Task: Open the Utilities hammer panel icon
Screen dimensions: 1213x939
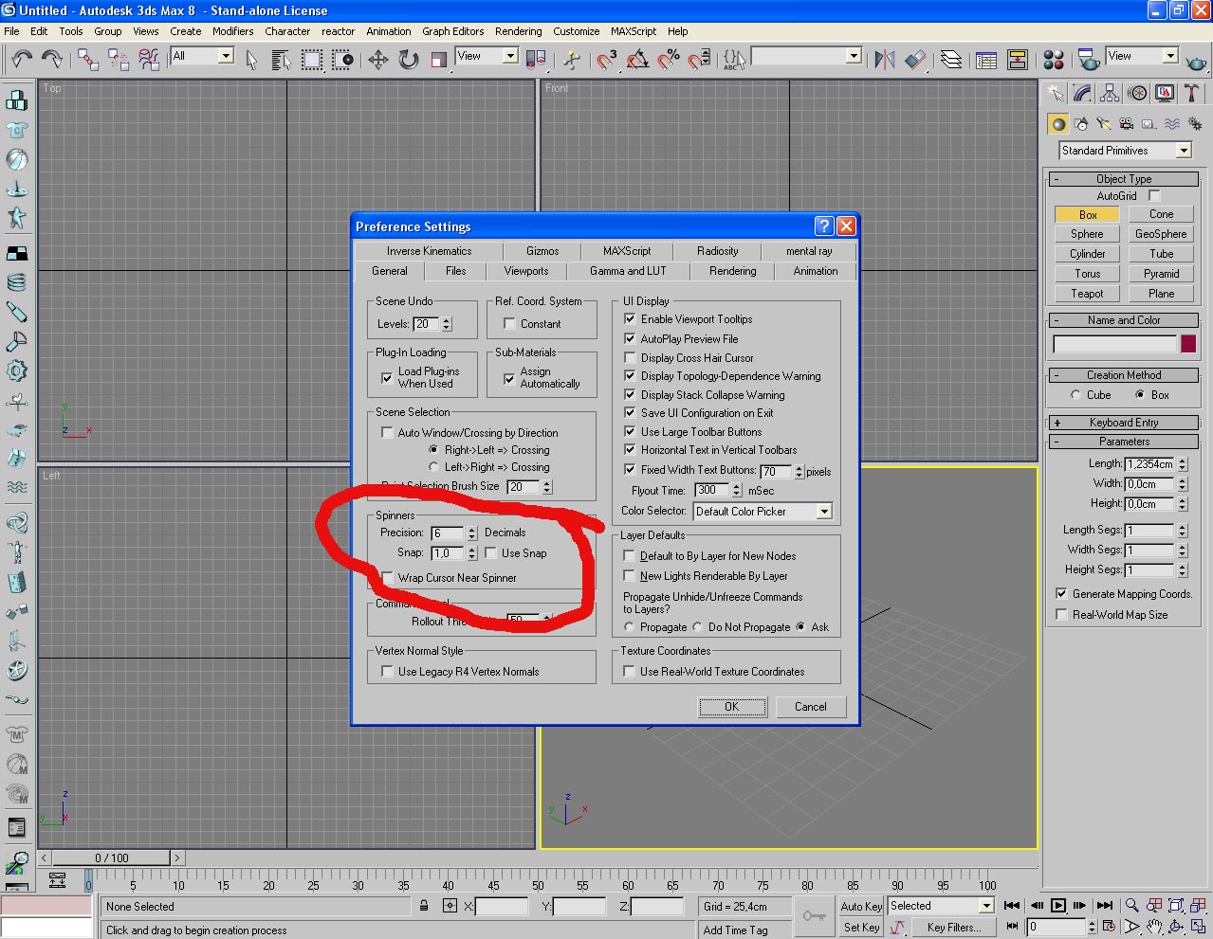Action: click(x=1192, y=93)
